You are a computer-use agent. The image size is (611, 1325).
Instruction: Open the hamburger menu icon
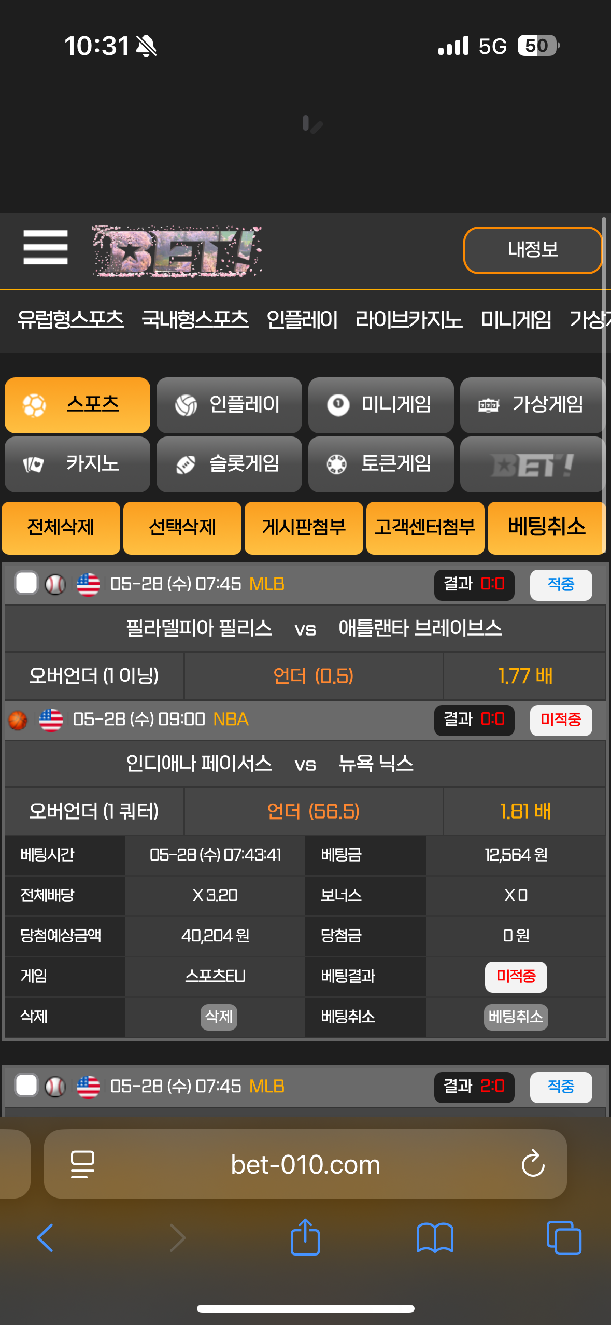(x=46, y=247)
